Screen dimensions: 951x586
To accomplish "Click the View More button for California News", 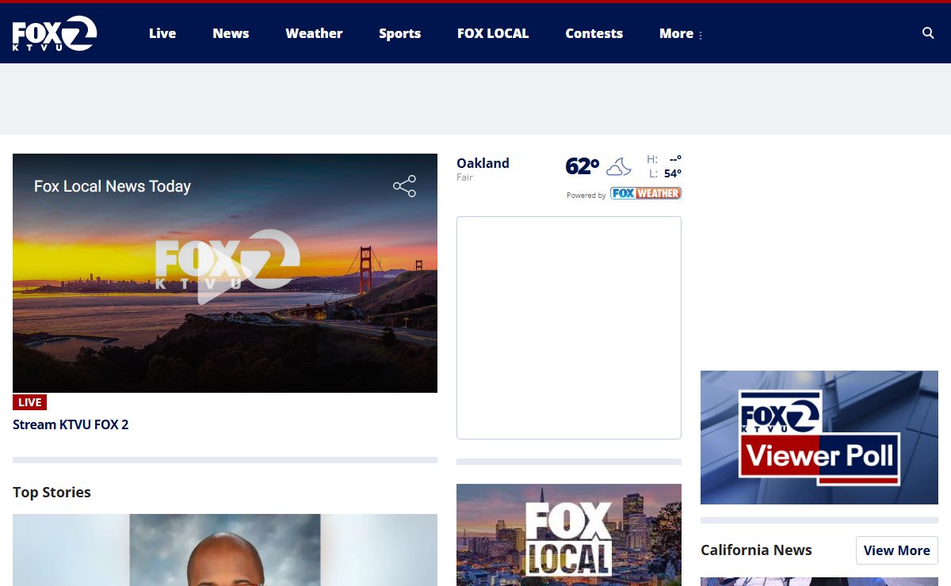I will [x=896, y=550].
